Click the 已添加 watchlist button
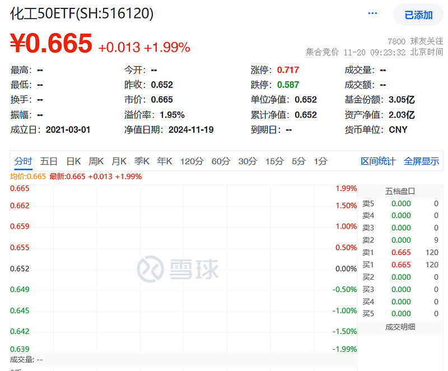Image resolution: width=448 pixels, height=371 pixels. pos(418,15)
